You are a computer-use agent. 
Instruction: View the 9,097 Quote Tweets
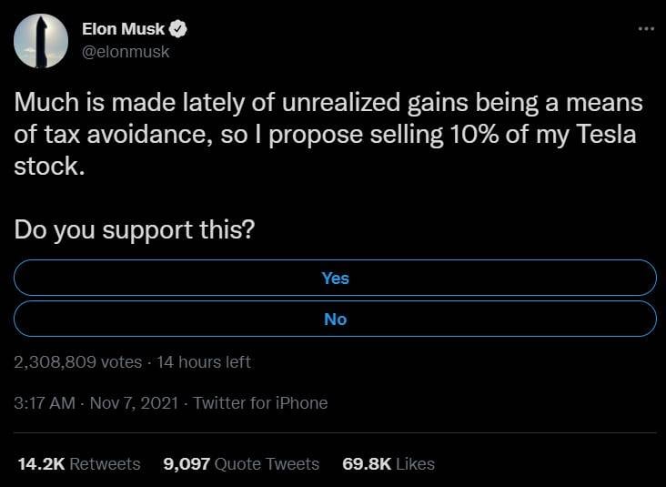[241, 463]
